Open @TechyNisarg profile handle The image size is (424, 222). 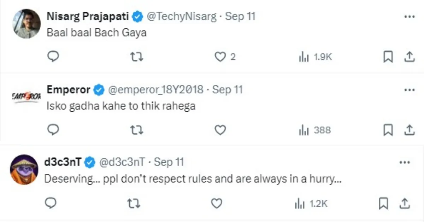coord(181,16)
